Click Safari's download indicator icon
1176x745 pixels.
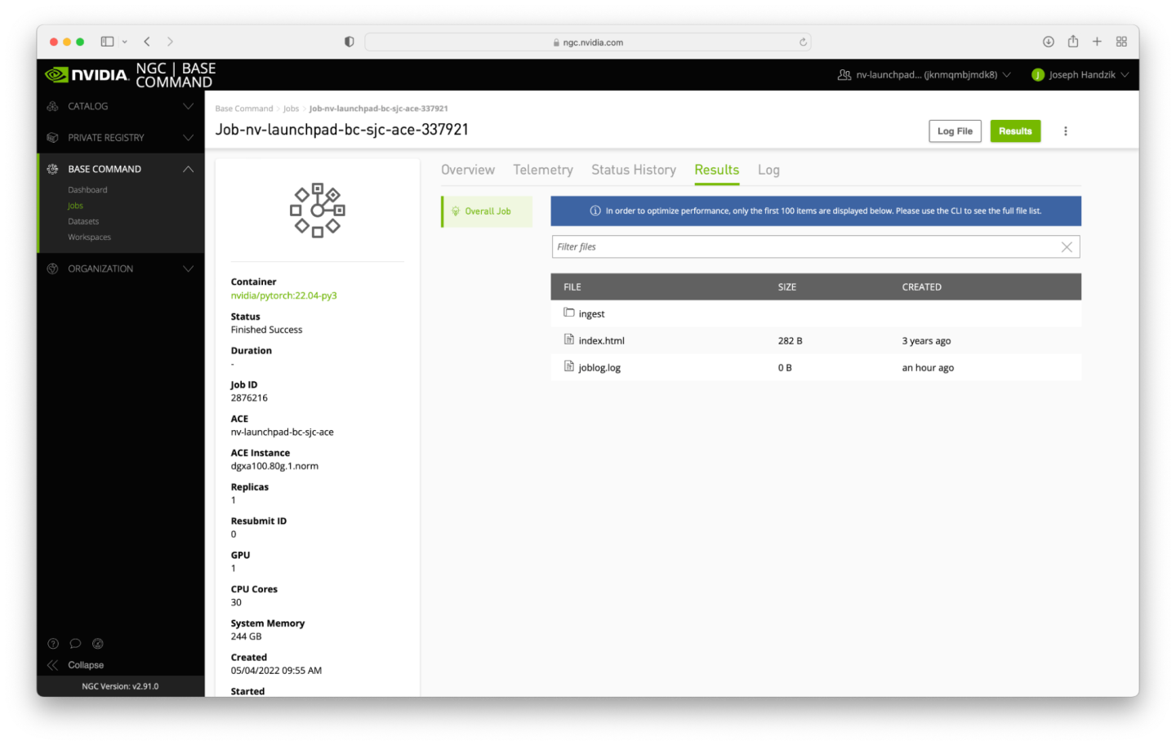pos(1048,42)
